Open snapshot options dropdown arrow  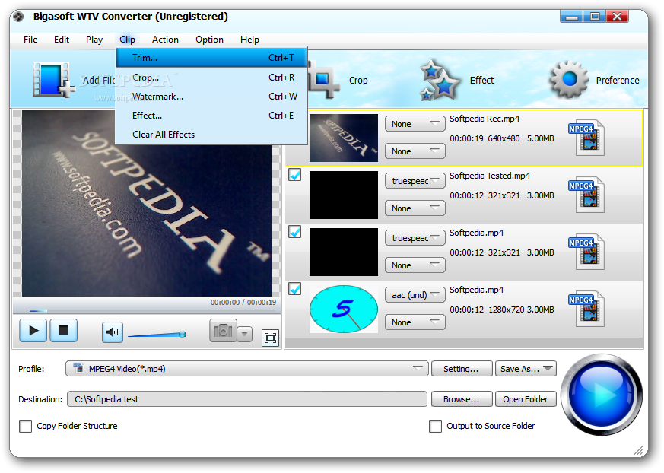244,334
